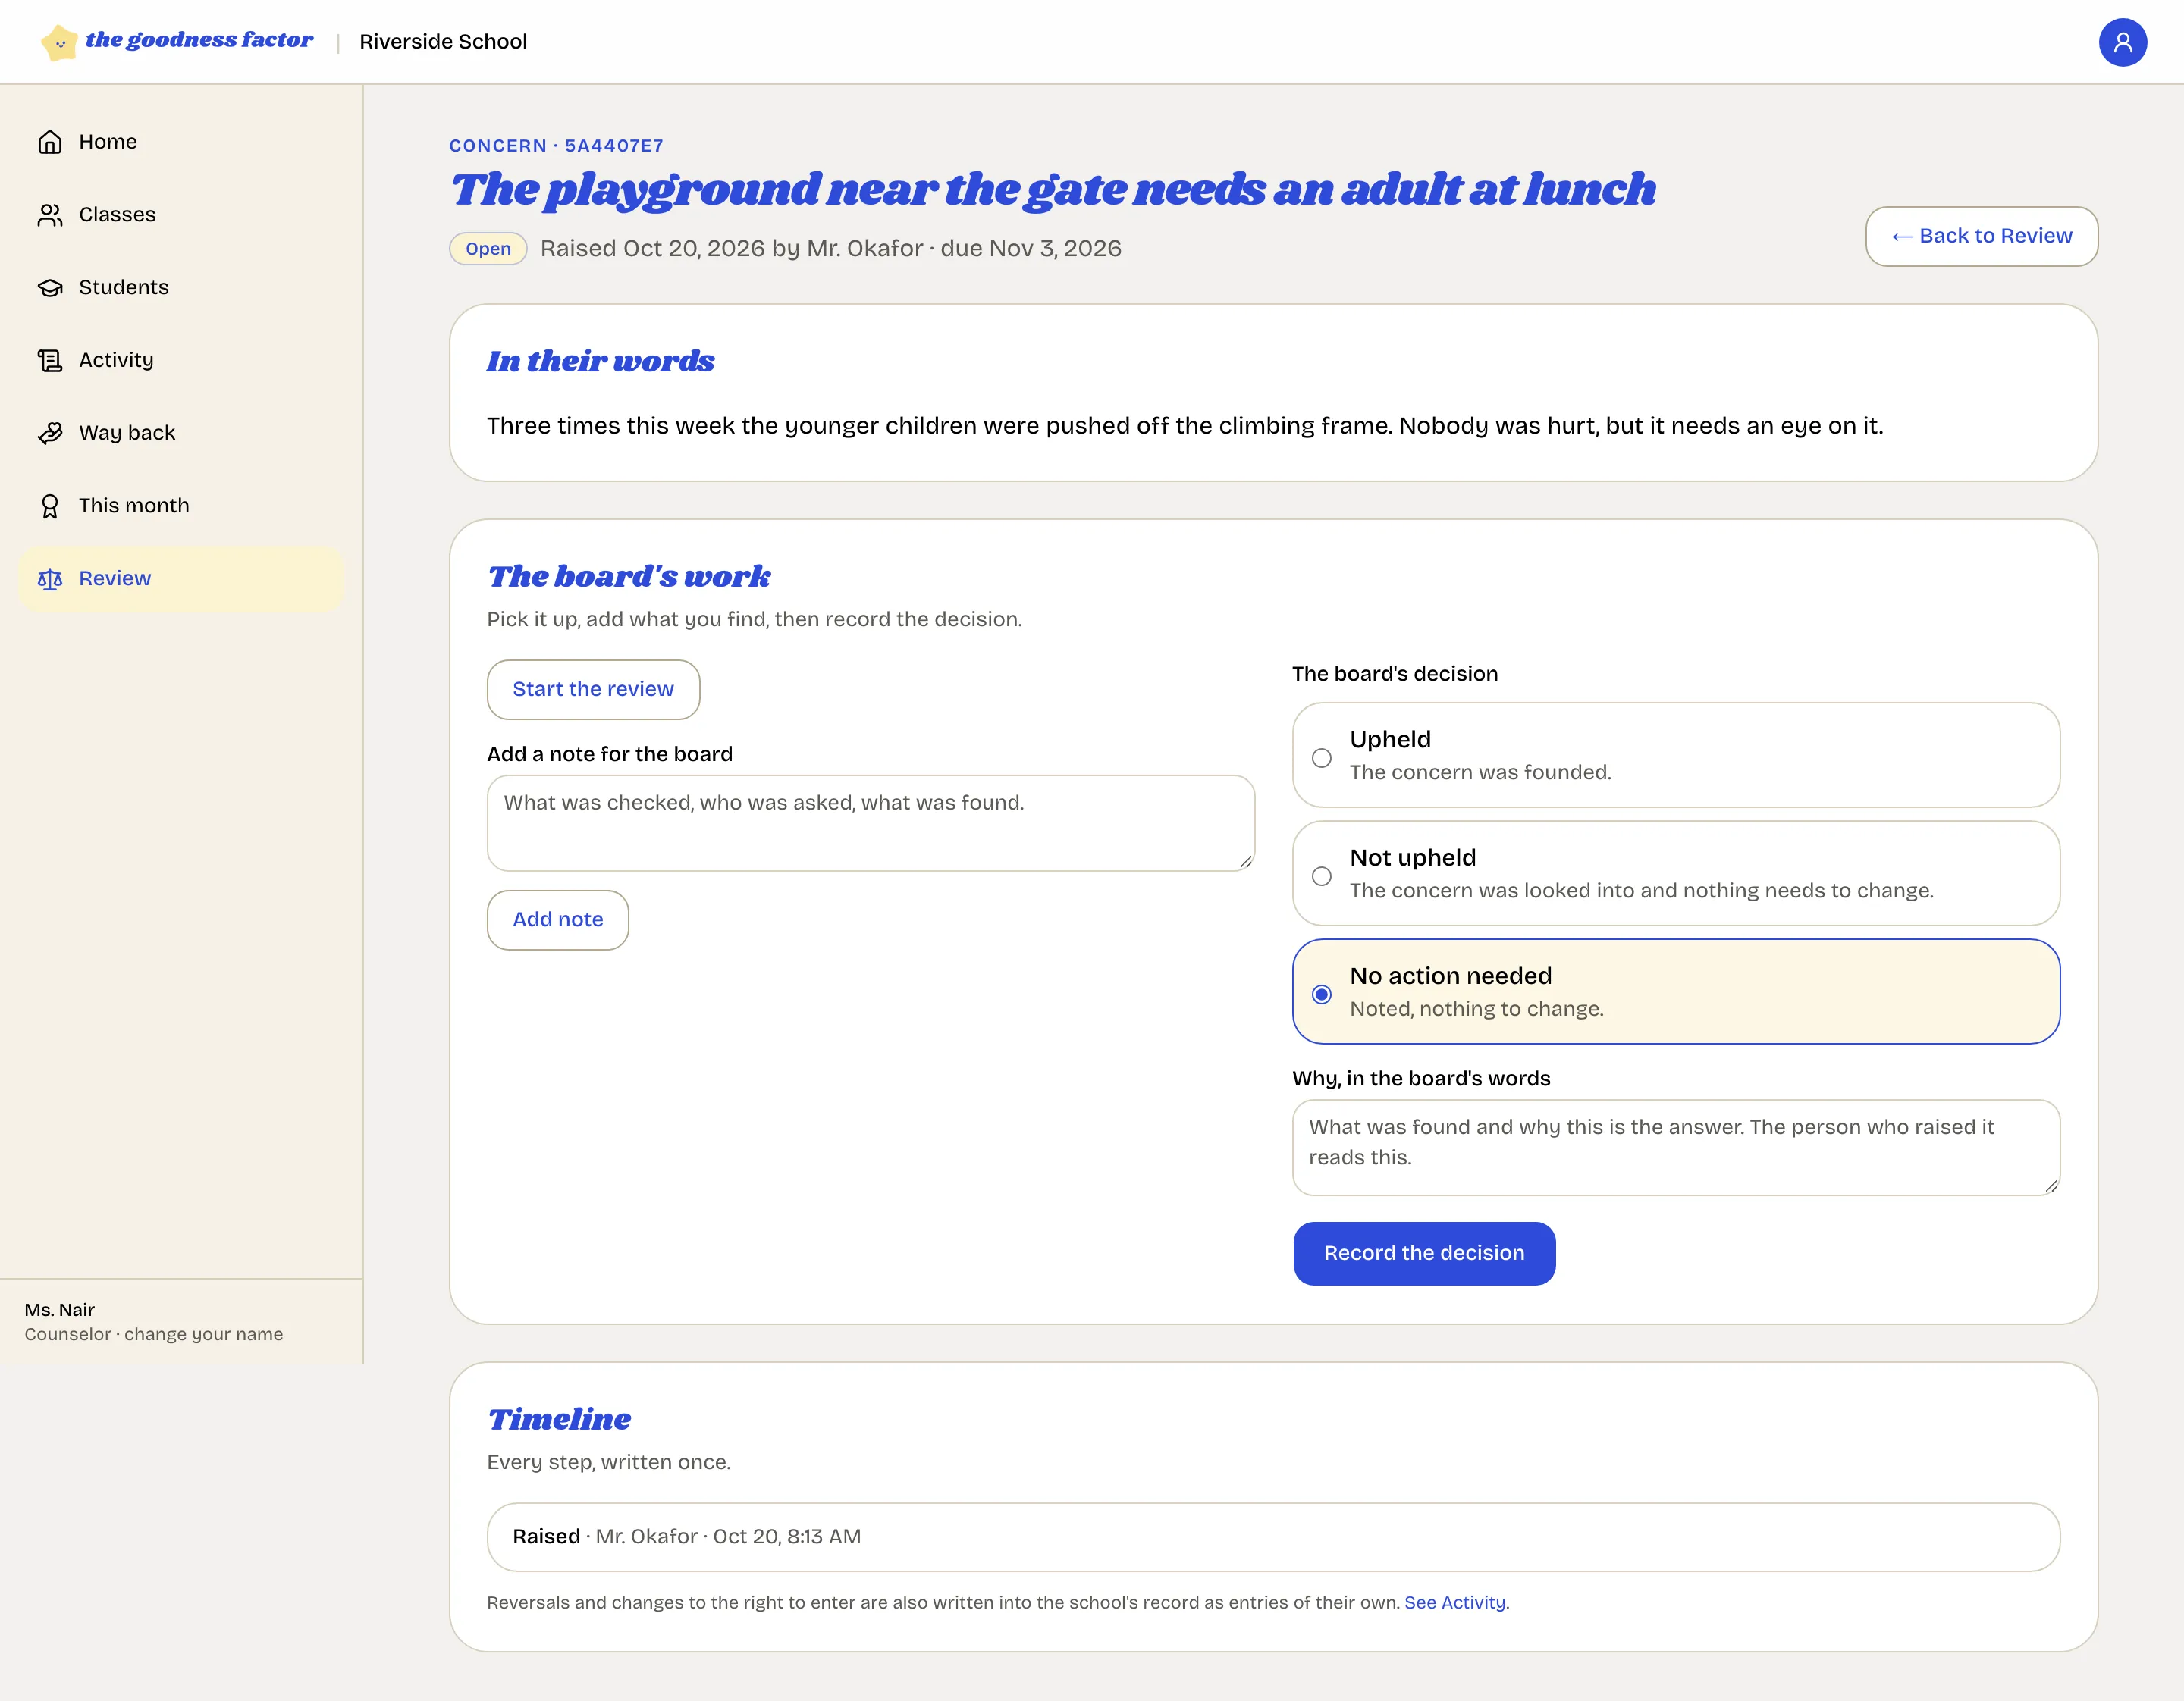Follow the See Activity link
2184x1701 pixels.
pos(1455,1602)
